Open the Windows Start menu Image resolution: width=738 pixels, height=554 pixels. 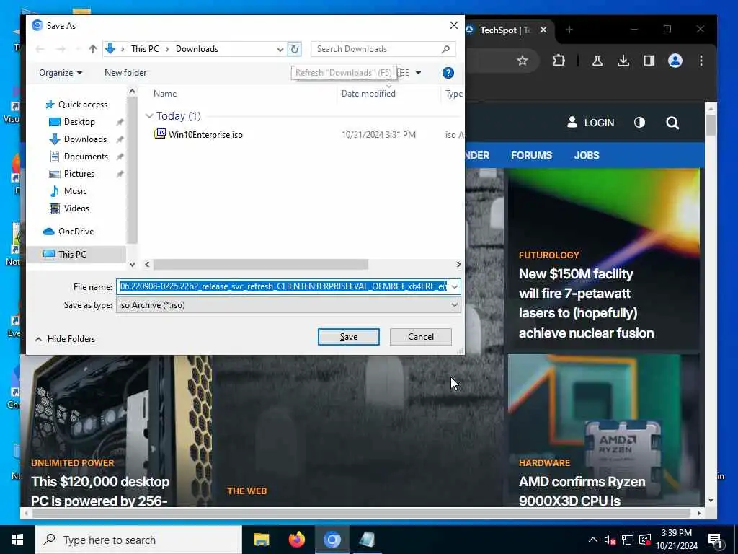[17, 540]
